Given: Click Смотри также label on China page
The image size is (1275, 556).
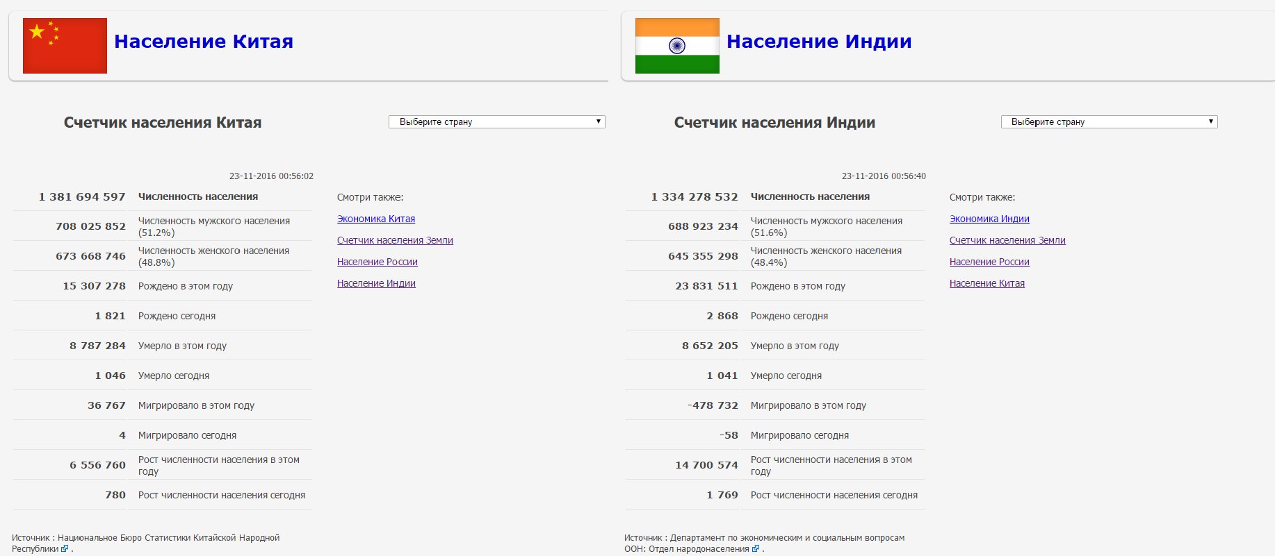Looking at the screenshot, I should click(370, 197).
